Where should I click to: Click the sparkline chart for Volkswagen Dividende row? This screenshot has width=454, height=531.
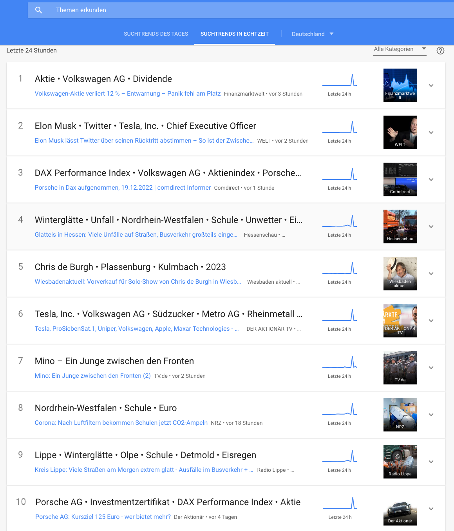point(340,80)
